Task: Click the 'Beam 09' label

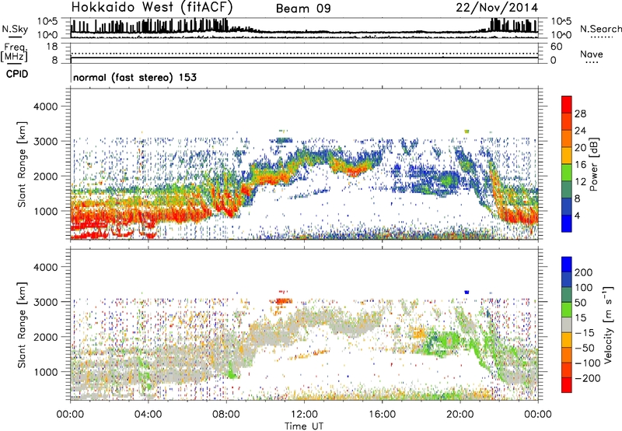Action: 303,9
